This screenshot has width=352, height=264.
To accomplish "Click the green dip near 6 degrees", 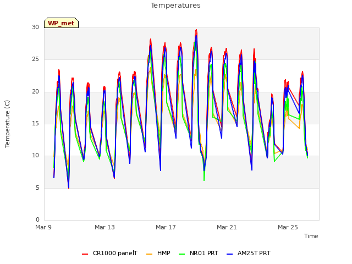I will coord(204,180).
